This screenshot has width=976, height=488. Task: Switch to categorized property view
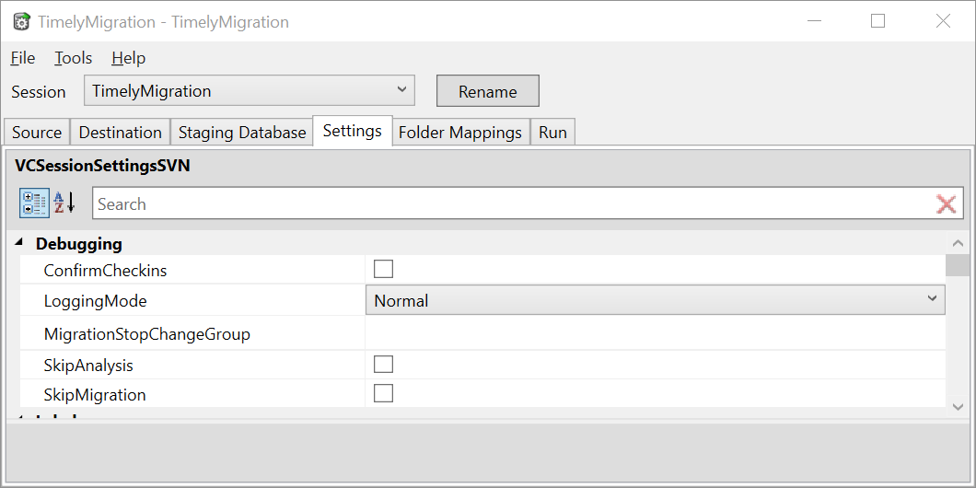coord(34,203)
